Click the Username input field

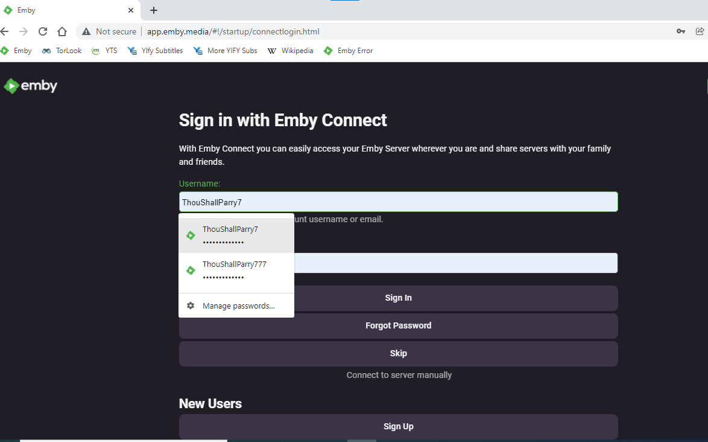(398, 202)
